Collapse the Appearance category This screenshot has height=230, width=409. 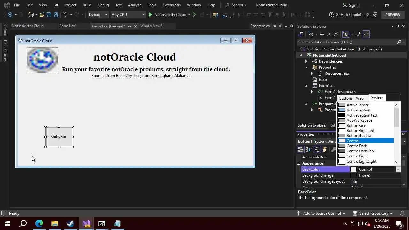point(299,163)
